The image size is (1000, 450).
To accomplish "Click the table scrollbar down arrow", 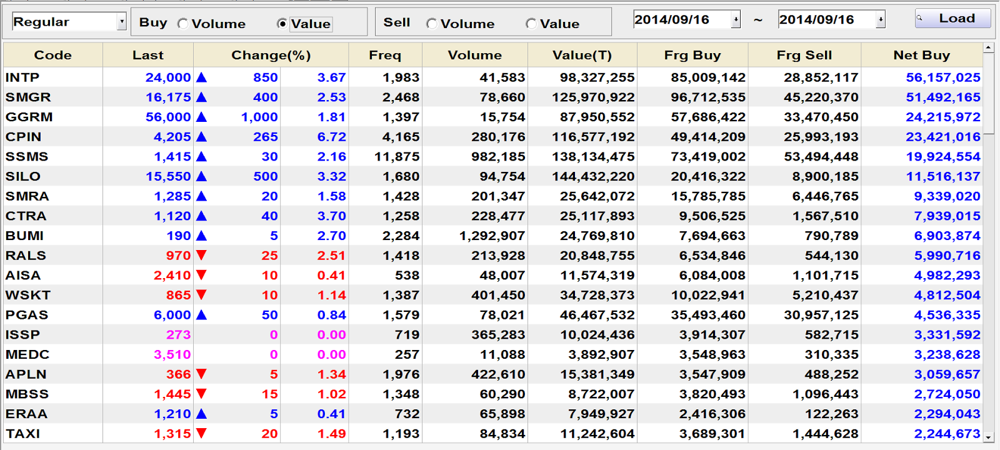I will click(988, 437).
